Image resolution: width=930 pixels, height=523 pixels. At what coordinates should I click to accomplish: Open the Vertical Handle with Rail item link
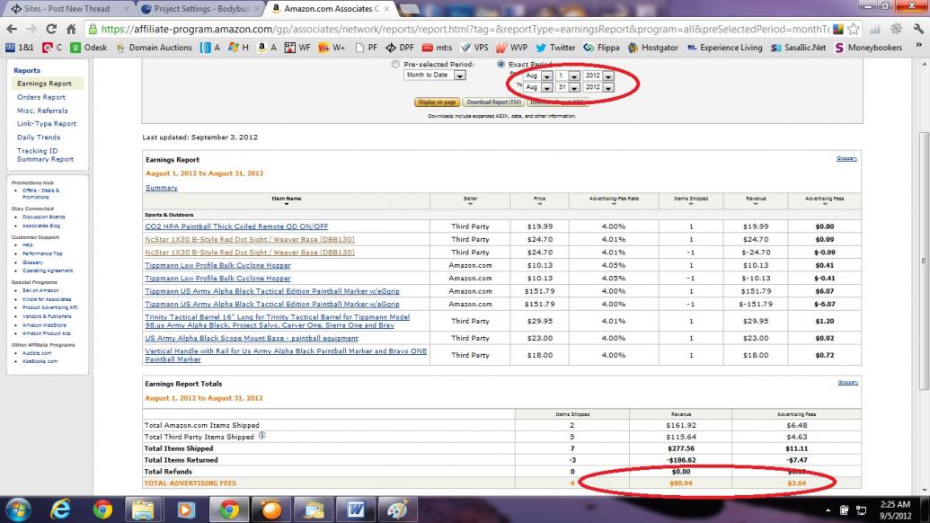click(x=286, y=355)
